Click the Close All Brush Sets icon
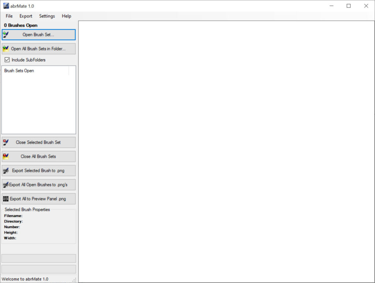This screenshot has width=375, height=283. [6, 156]
